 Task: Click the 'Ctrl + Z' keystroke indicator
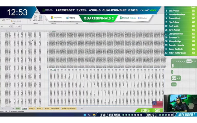click(x=176, y=78)
